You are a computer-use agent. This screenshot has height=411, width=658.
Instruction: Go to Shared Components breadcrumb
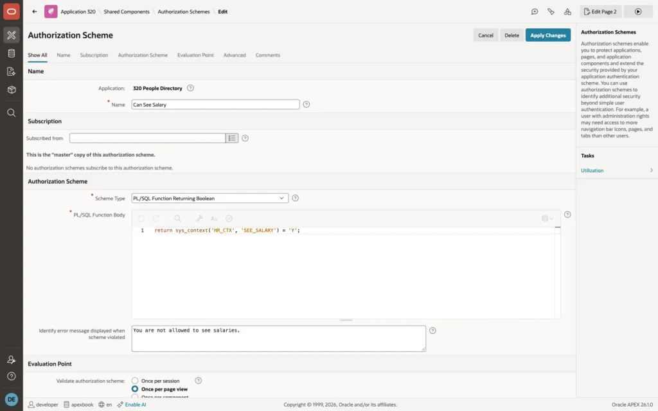click(127, 12)
